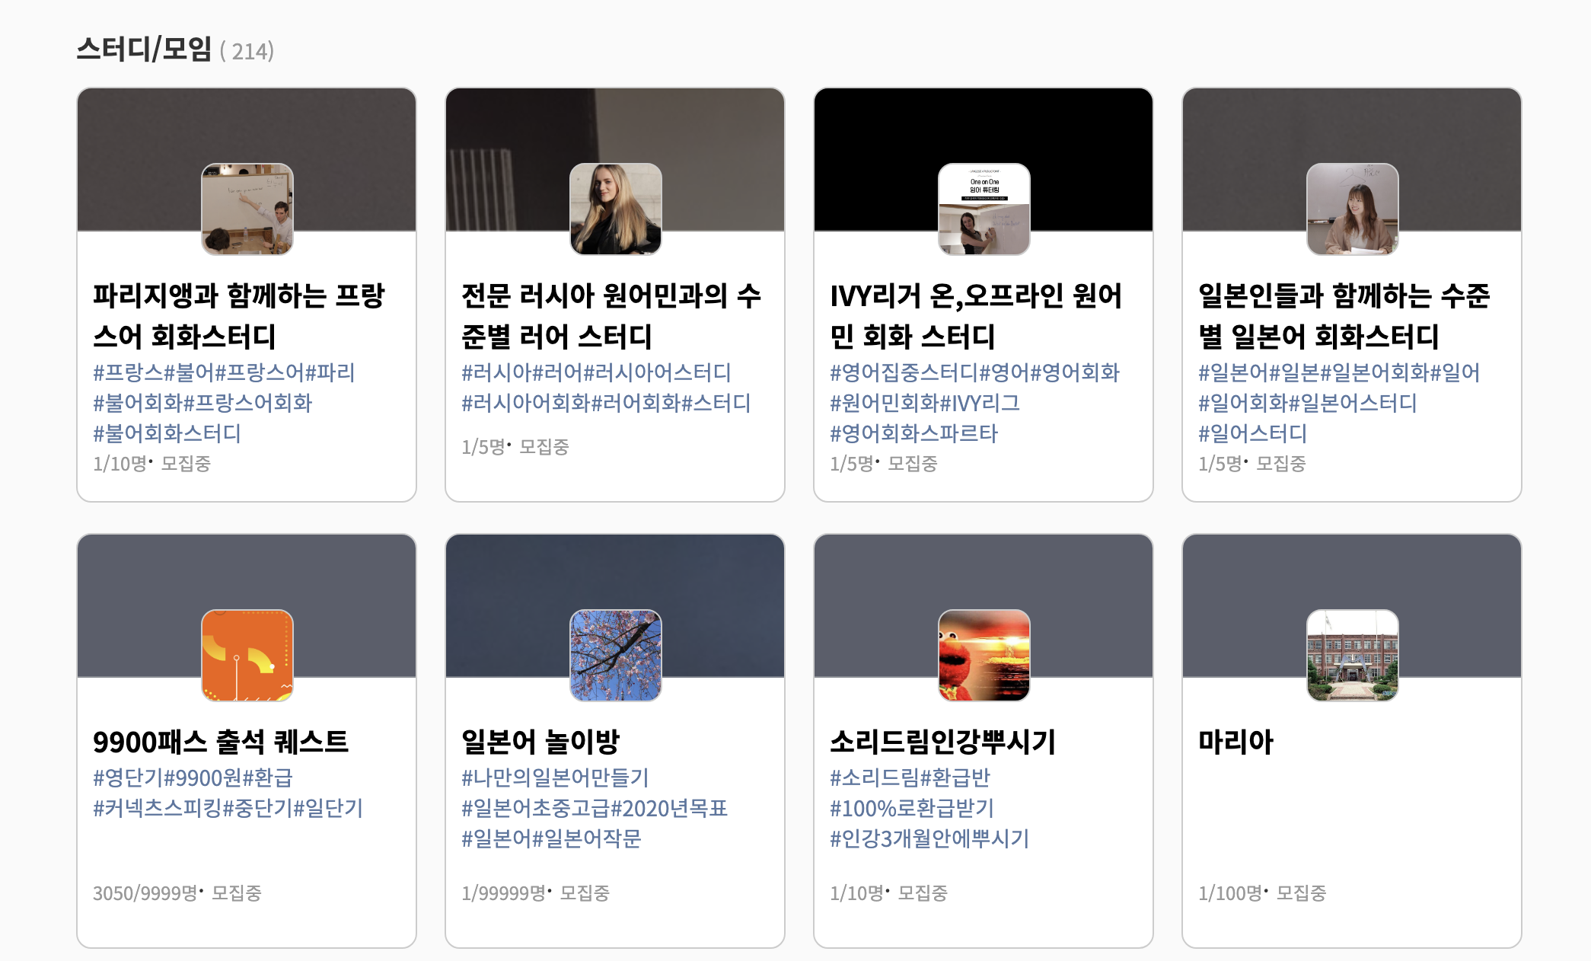Click the One on One tutoring thumbnail
Screen dimensions: 1591x961
coord(984,209)
